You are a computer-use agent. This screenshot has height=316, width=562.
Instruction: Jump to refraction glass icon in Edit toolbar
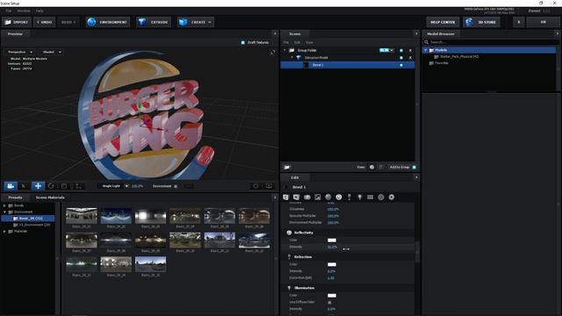[x=349, y=197]
